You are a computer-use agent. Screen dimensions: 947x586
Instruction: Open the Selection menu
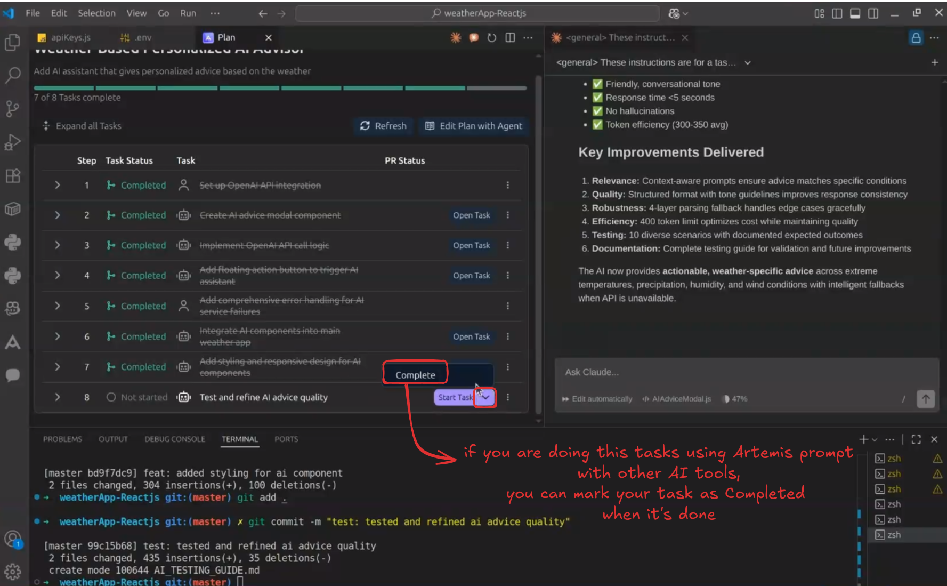click(x=96, y=13)
